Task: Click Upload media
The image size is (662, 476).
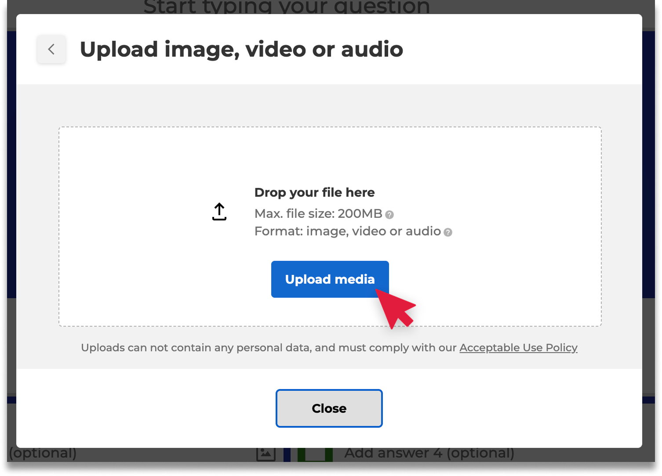Action: (330, 279)
